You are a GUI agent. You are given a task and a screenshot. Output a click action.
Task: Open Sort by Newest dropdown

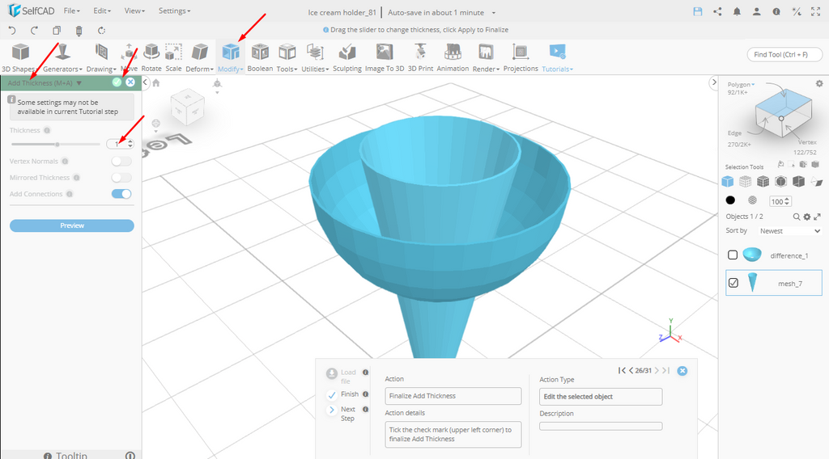790,230
